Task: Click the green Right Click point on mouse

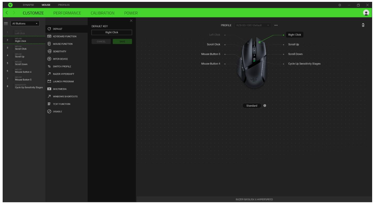Action: tap(259, 42)
